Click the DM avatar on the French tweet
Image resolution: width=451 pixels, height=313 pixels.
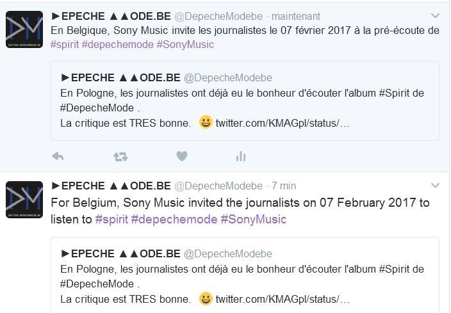(24, 29)
